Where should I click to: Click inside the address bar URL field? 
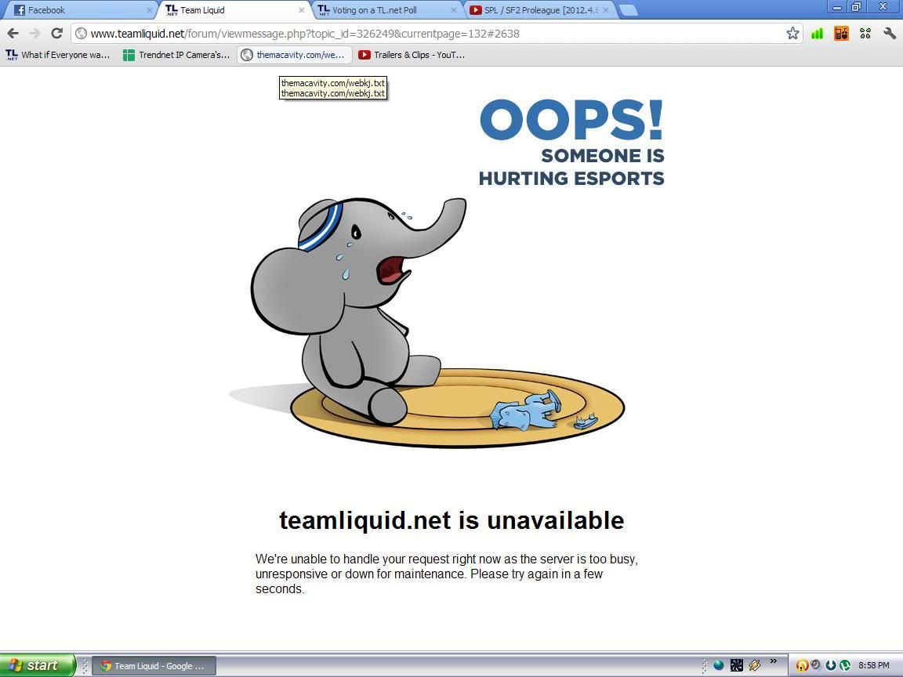pyautogui.click(x=314, y=34)
